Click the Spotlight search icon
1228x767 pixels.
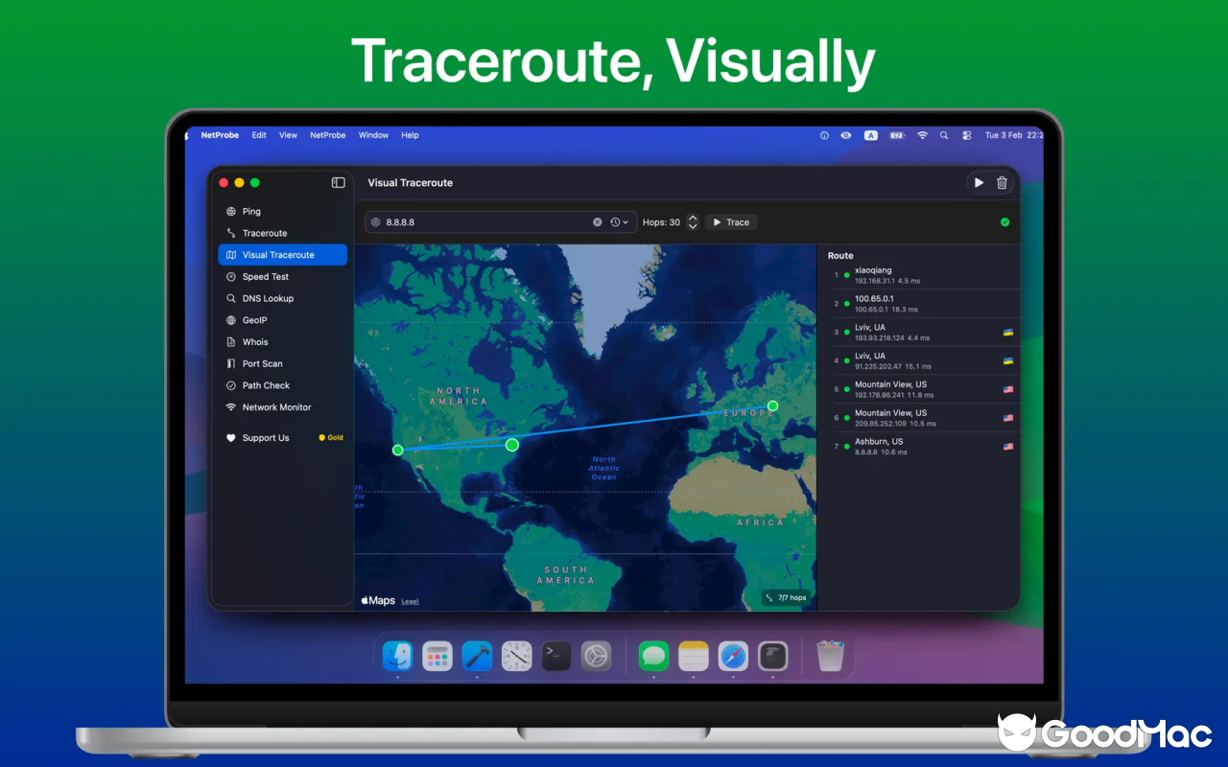[x=944, y=135]
